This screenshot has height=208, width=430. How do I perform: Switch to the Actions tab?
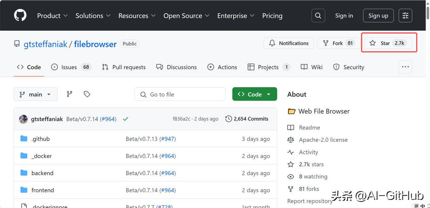(x=222, y=67)
